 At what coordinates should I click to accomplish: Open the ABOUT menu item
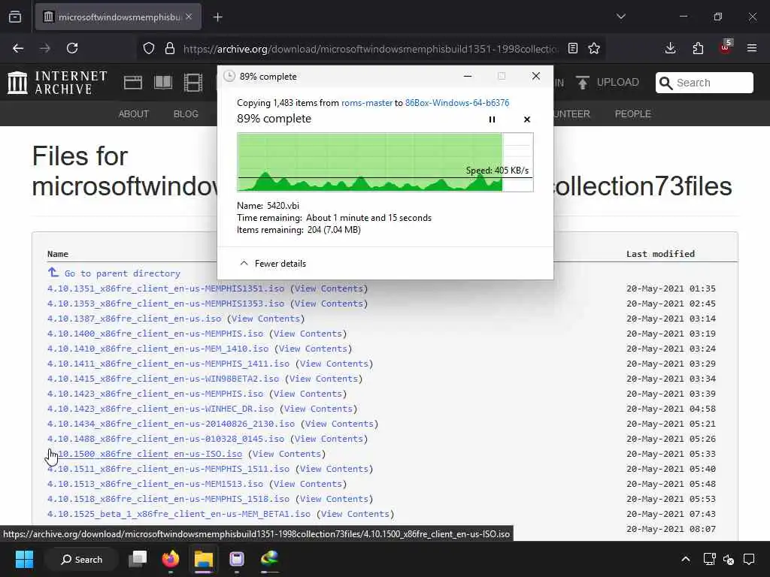click(134, 114)
